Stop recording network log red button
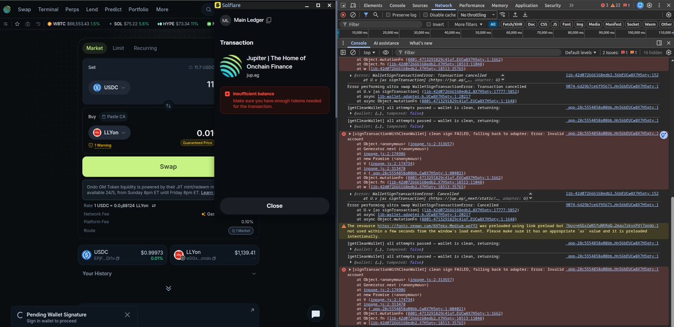This screenshot has height=327, width=674. [344, 15]
